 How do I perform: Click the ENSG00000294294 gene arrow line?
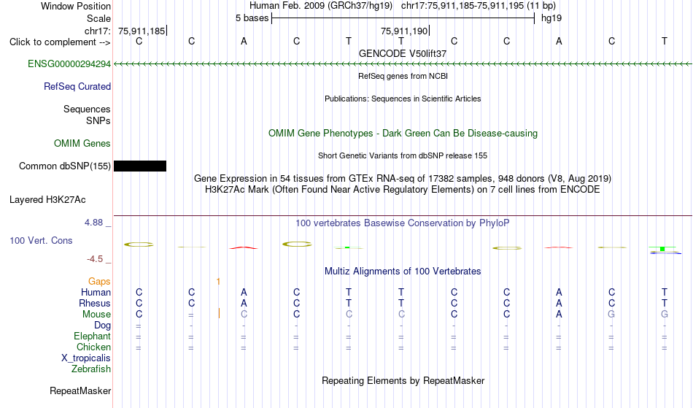pos(403,64)
